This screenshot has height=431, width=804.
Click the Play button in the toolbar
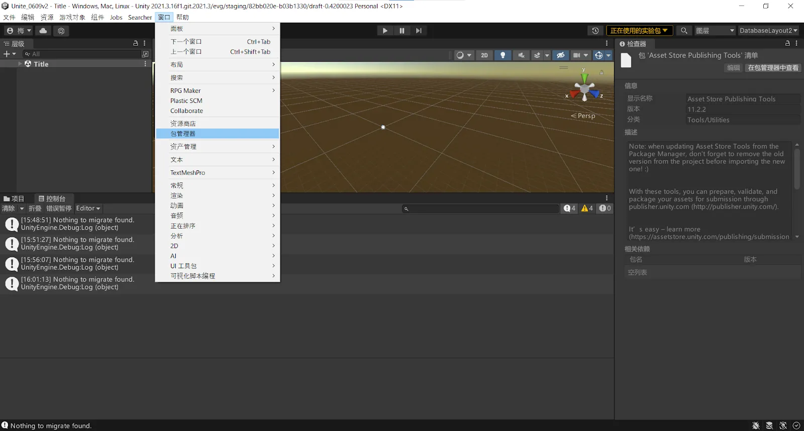pyautogui.click(x=384, y=31)
